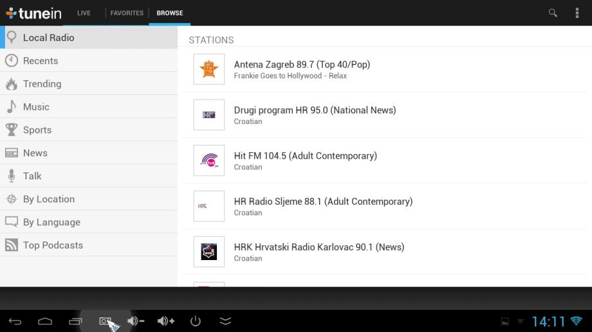Viewport: 592px width, 332px height.
Task: Click the Music note icon
Action: (x=12, y=107)
